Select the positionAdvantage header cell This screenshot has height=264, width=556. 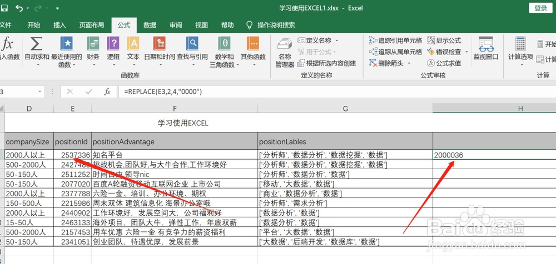(x=175, y=141)
